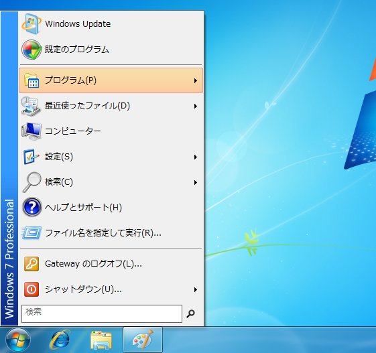Select the 既定のプログラム menu entry
Screen dimensions: 376x353
[x=111, y=50]
